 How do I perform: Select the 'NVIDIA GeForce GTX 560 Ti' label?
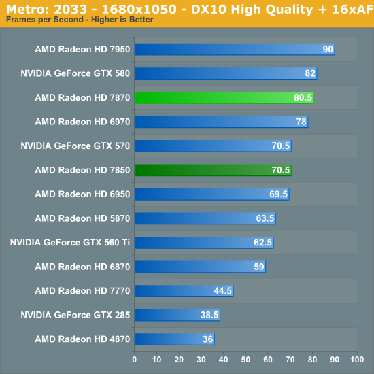(70, 243)
